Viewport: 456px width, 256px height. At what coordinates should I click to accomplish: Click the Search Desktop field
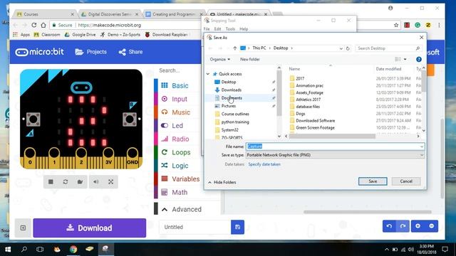click(x=388, y=48)
